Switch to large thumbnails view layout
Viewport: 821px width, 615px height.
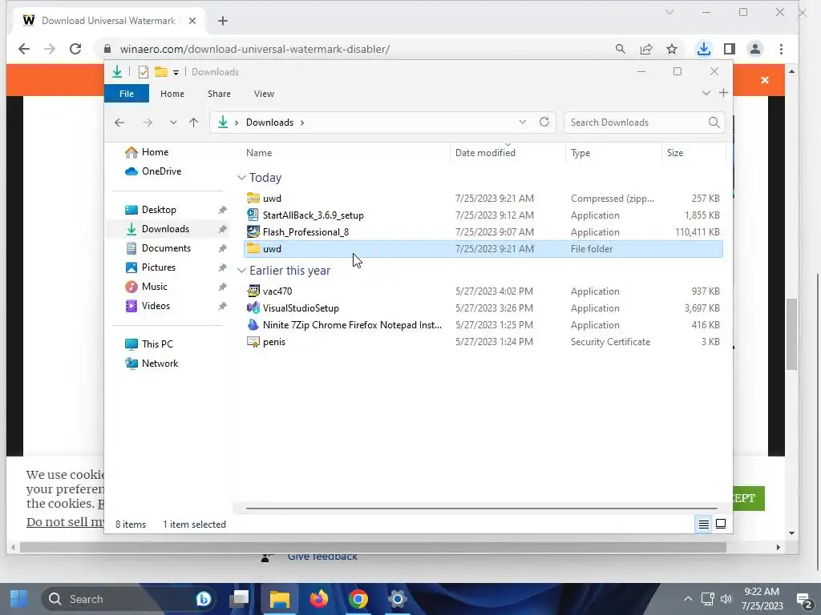click(x=721, y=524)
